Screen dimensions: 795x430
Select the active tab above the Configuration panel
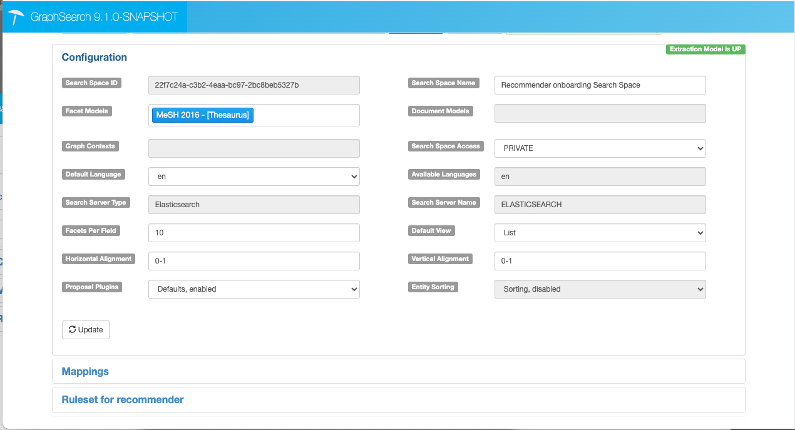(x=416, y=30)
